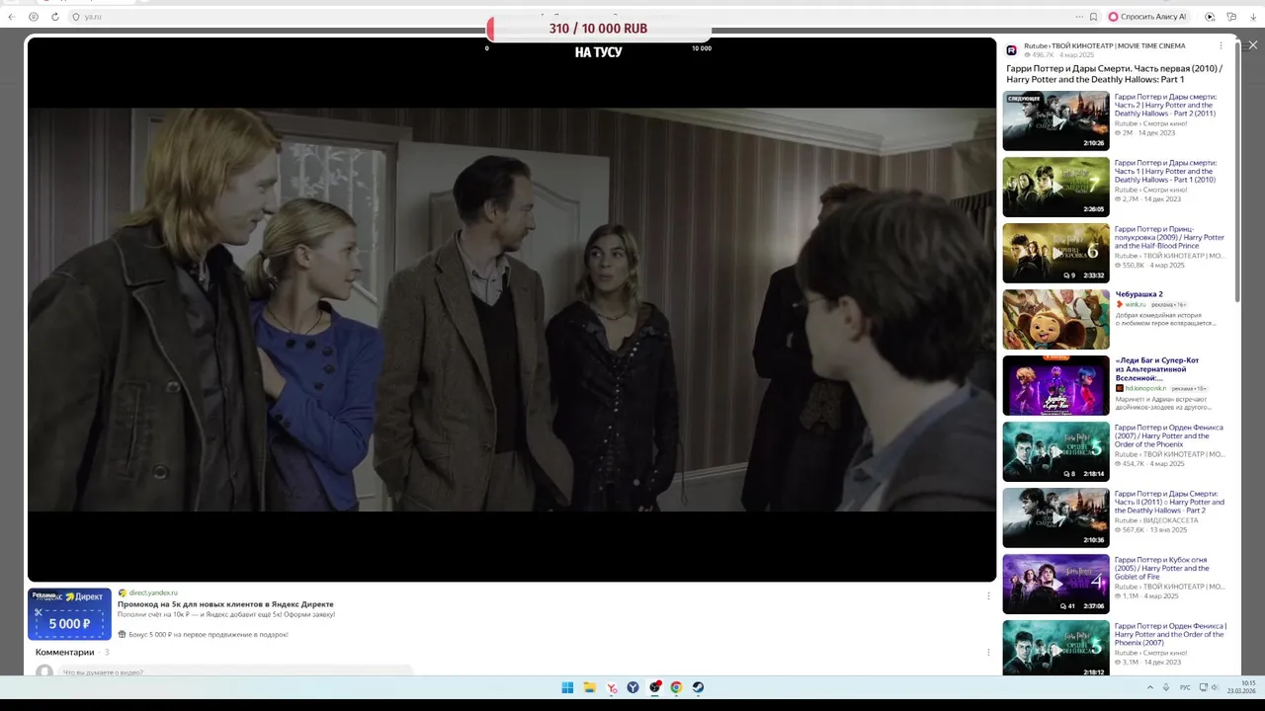Open the browser three-dots menu in the toolbar
1265x711 pixels.
tap(1079, 17)
